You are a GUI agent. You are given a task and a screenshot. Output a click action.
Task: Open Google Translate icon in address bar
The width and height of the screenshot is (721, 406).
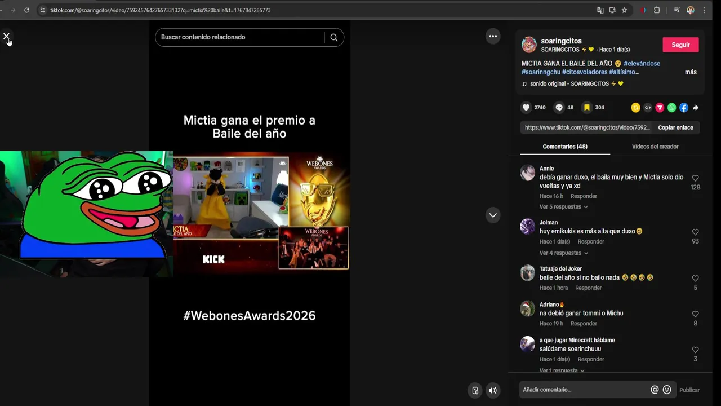600,10
